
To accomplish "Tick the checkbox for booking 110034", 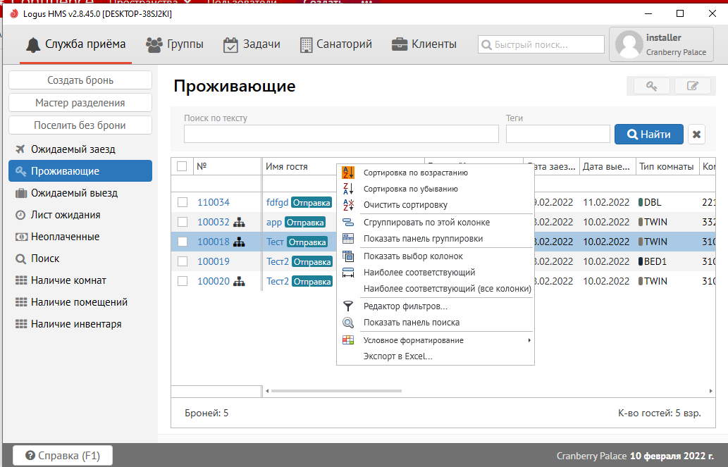I will (183, 202).
